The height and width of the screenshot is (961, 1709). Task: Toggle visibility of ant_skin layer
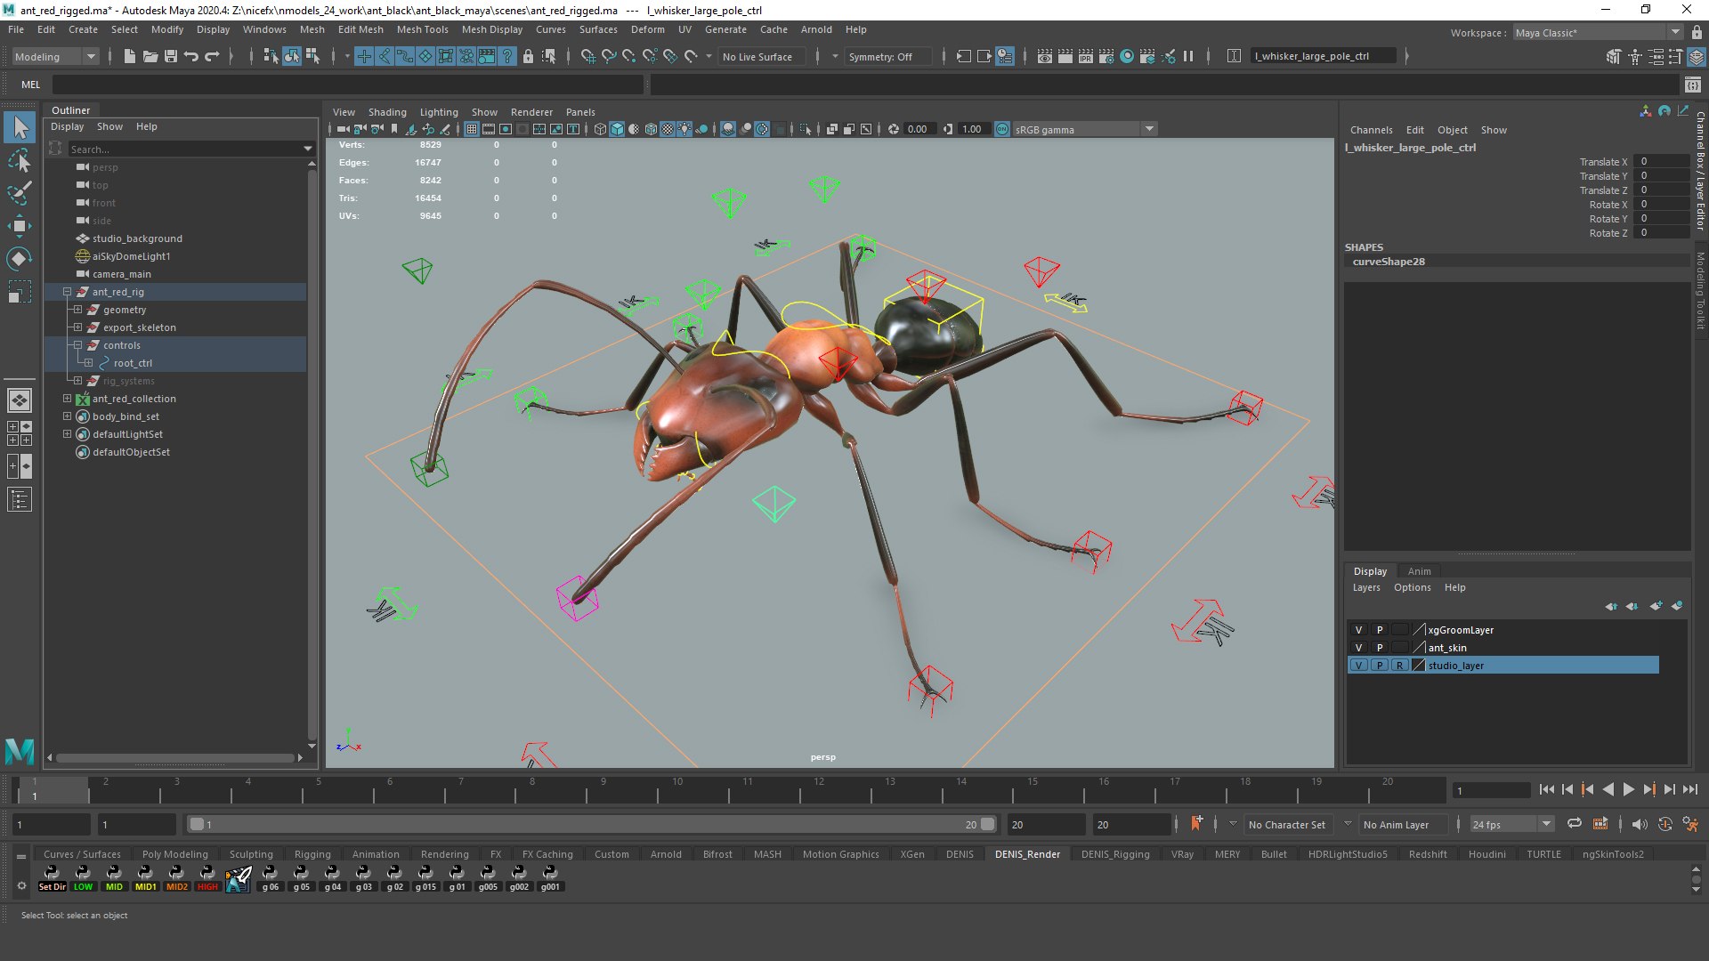(x=1358, y=648)
